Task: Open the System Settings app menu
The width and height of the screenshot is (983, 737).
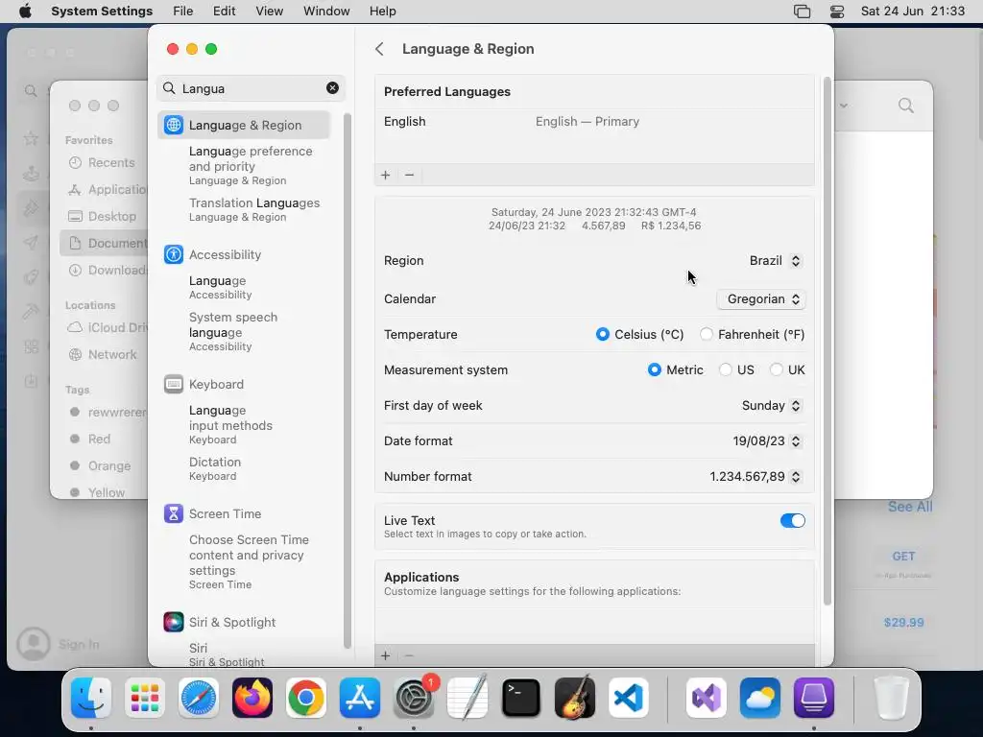Action: (x=102, y=12)
